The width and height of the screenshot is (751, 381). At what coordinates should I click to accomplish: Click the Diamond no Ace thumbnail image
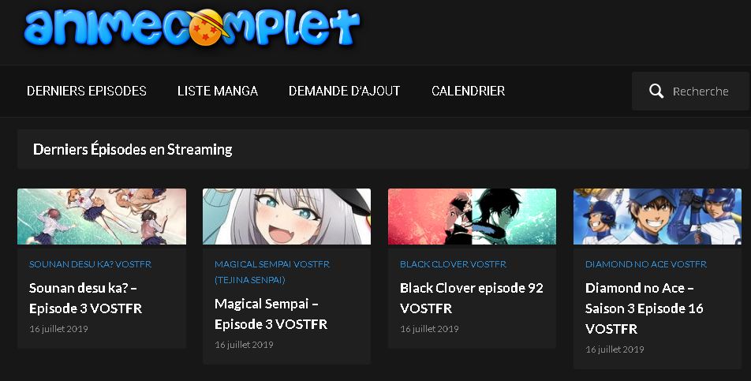[657, 216]
